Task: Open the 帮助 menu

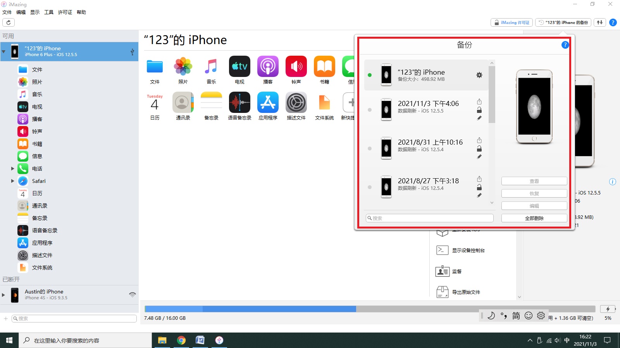Action: (81, 12)
